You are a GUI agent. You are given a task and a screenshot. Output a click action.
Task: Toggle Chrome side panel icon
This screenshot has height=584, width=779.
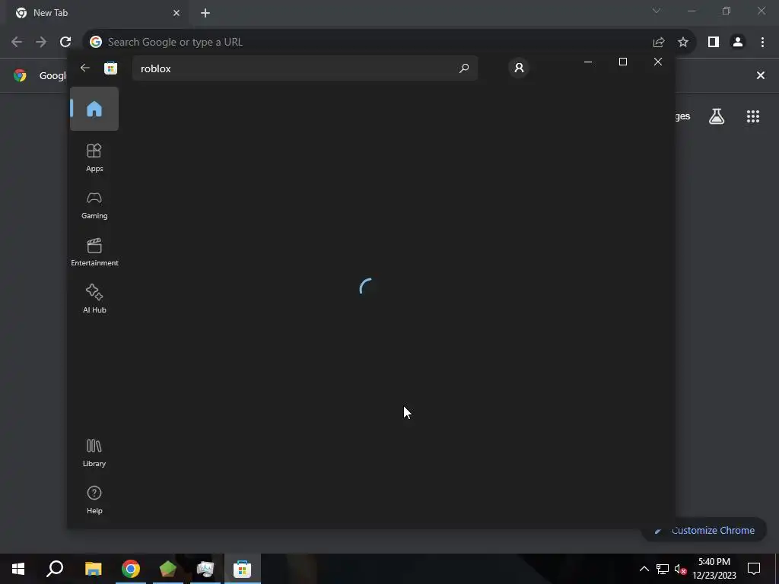coord(714,43)
